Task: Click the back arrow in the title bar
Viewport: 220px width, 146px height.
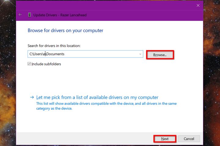Action: (20, 15)
